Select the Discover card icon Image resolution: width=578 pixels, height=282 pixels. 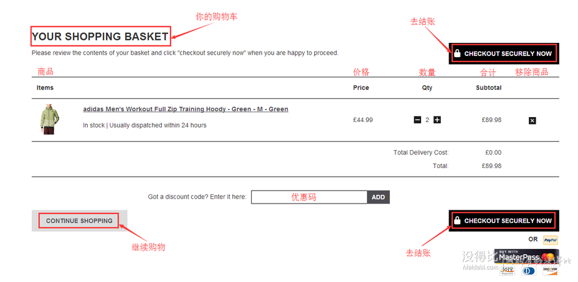pos(550,271)
